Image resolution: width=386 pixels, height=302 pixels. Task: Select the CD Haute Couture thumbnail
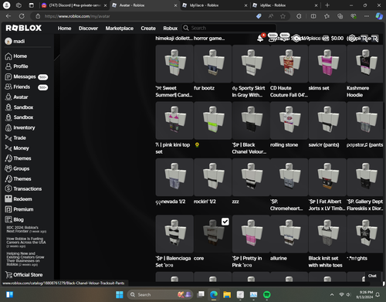(289, 63)
